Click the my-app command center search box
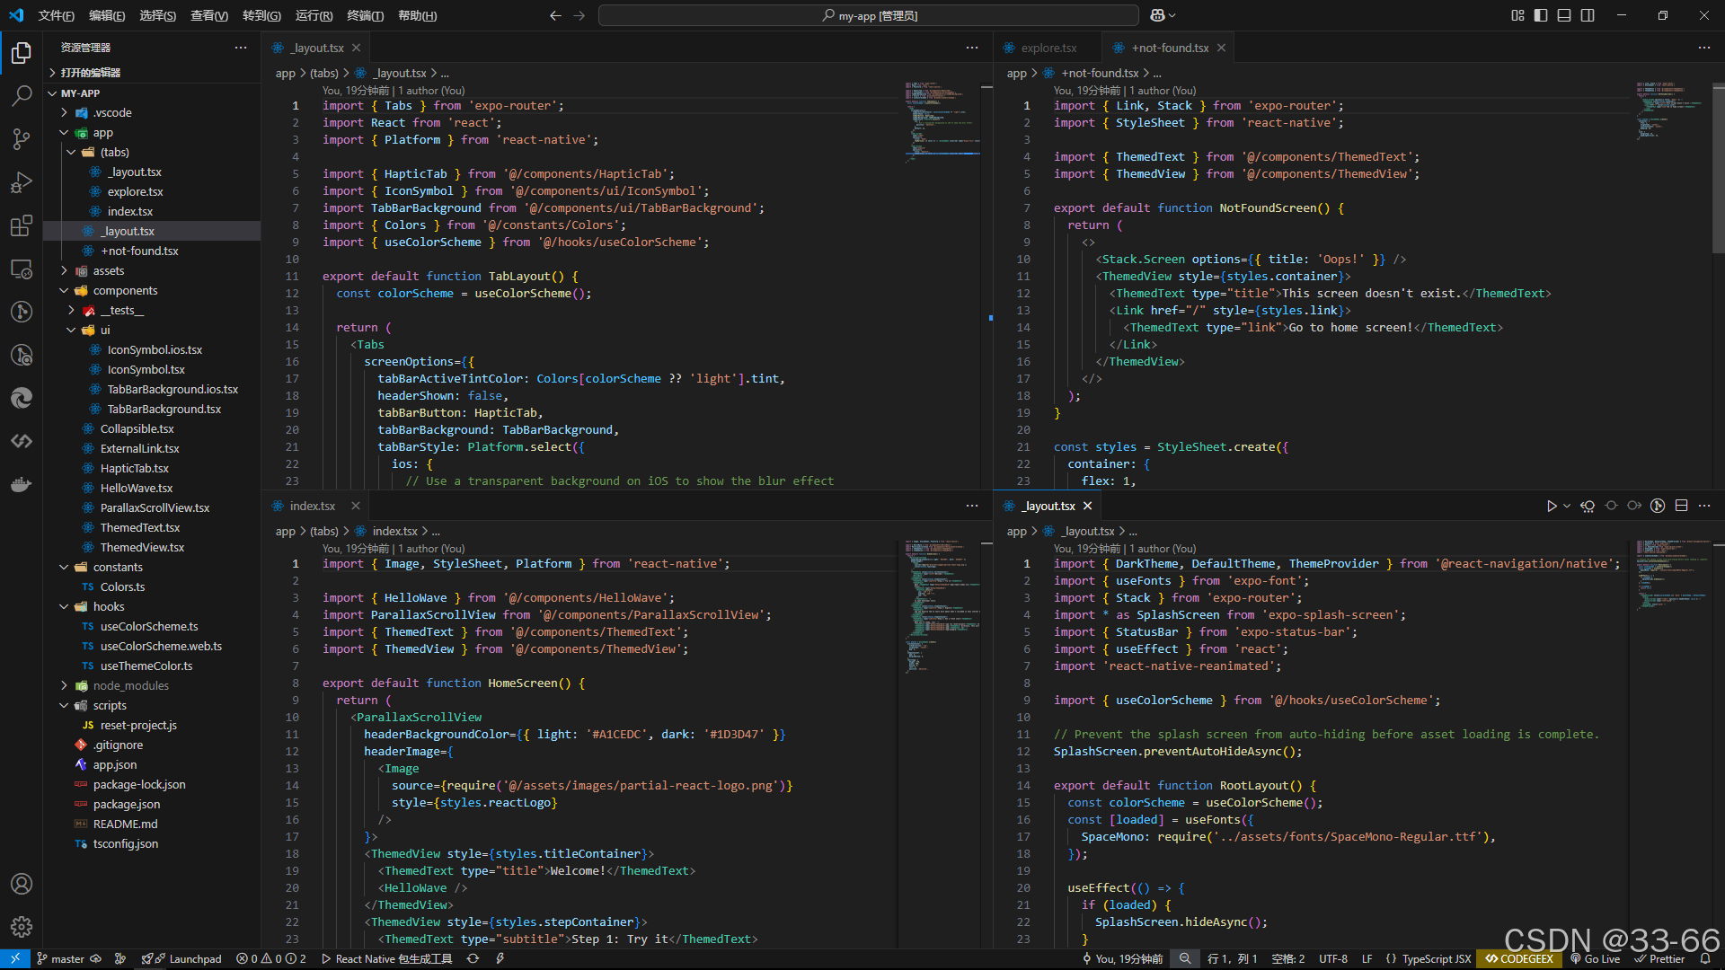The width and height of the screenshot is (1725, 970). click(868, 15)
